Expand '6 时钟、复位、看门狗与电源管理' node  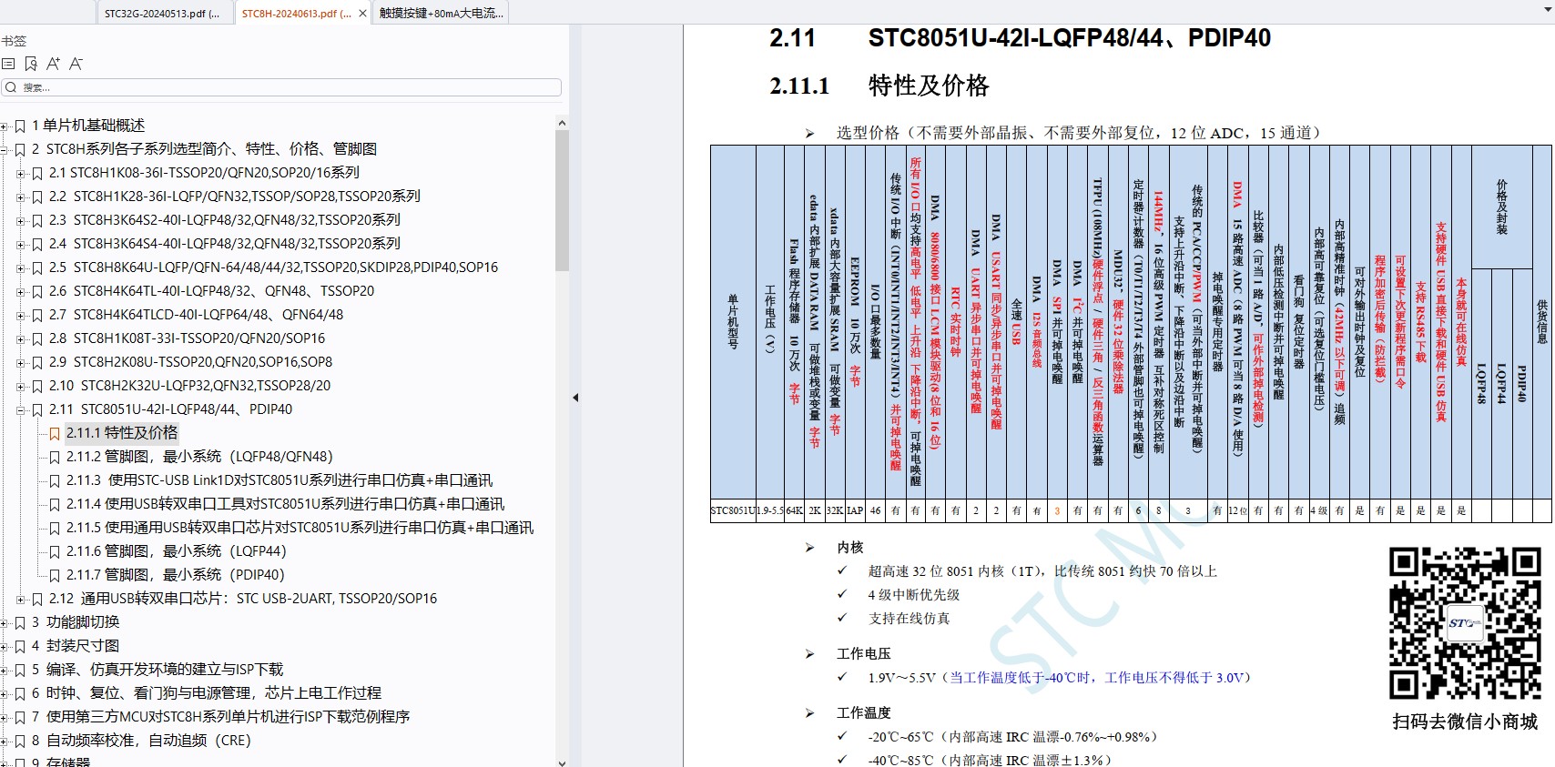(5, 693)
